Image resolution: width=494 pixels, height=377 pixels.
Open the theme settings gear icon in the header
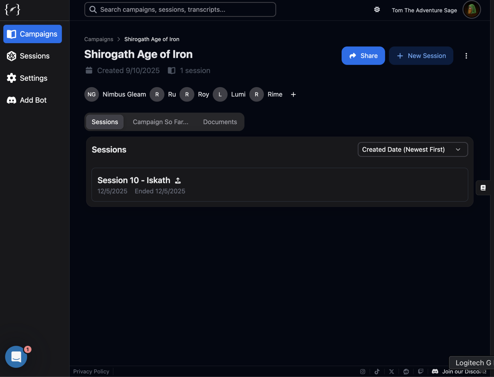pos(377,10)
